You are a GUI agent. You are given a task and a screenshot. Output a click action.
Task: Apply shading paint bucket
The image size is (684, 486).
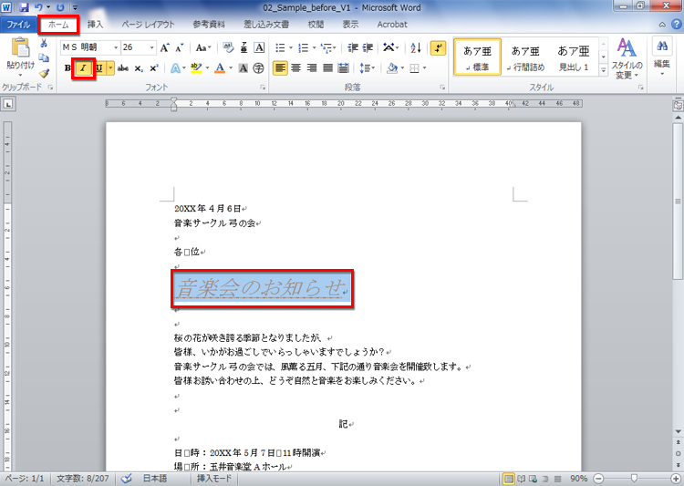pos(392,68)
